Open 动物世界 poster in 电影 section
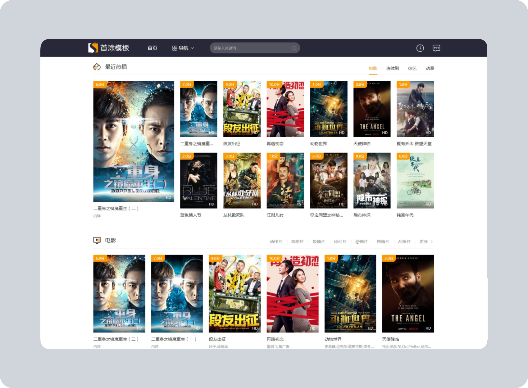The image size is (528, 388). 350,294
